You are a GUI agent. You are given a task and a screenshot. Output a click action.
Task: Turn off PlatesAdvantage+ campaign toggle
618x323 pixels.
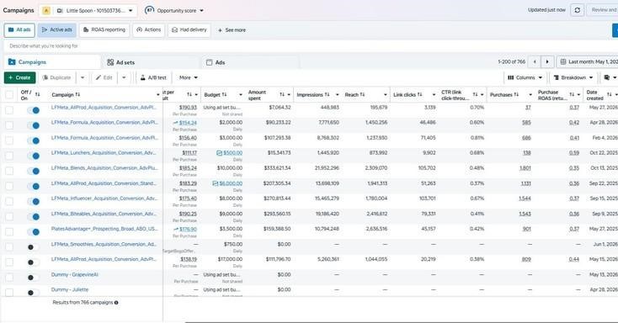coord(34,232)
